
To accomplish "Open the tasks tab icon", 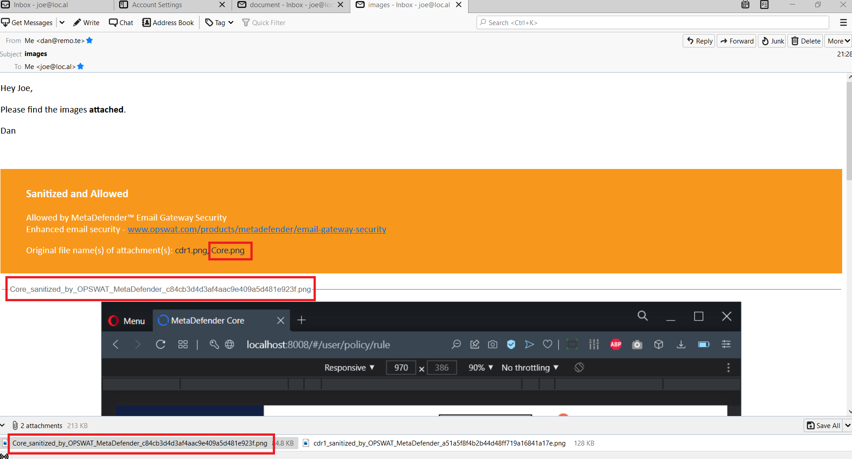I will coord(764,5).
